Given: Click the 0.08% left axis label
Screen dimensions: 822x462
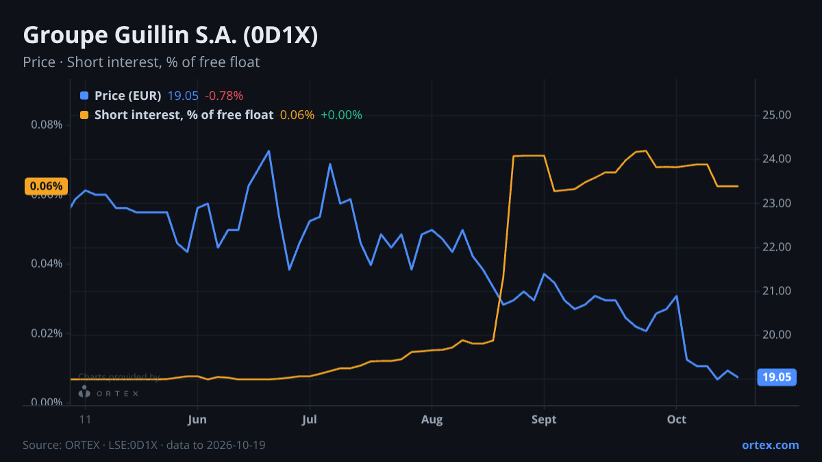Looking at the screenshot, I should click(47, 125).
